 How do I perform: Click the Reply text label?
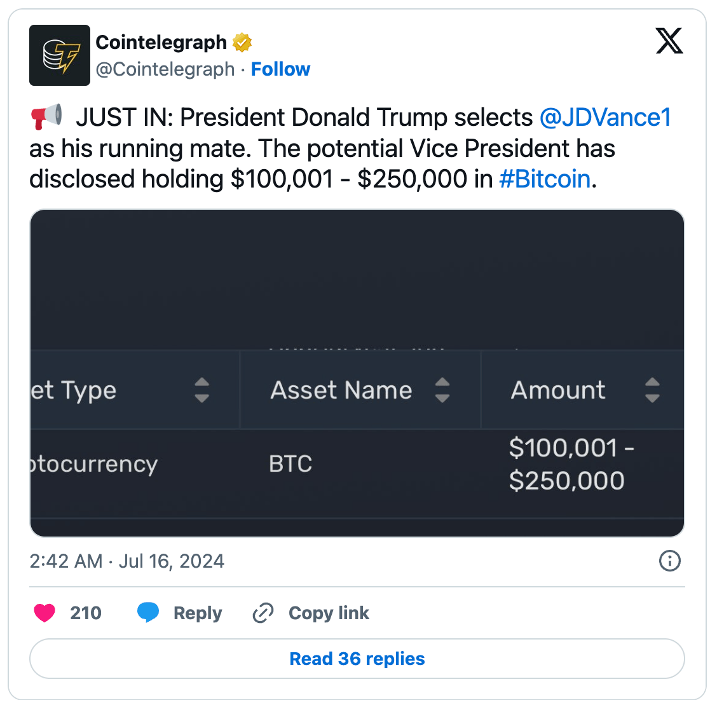coord(198,613)
